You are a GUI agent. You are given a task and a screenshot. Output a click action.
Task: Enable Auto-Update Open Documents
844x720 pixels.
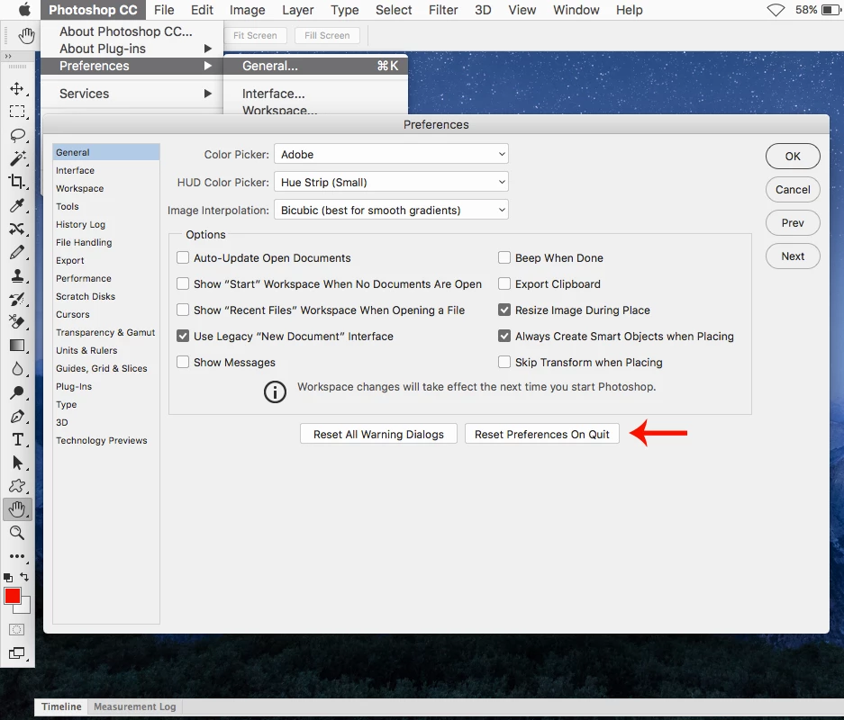tap(183, 257)
